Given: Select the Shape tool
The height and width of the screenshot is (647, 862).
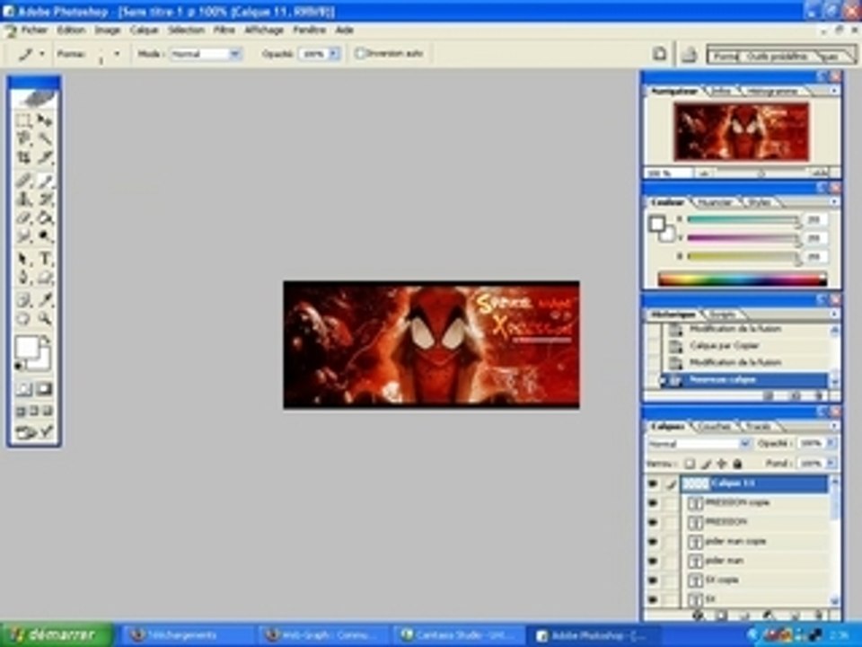Looking at the screenshot, I should 45,278.
